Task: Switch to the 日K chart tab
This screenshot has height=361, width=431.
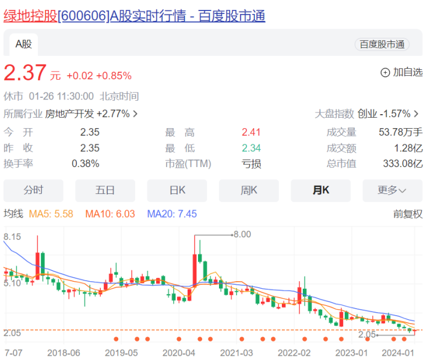Action: click(177, 190)
